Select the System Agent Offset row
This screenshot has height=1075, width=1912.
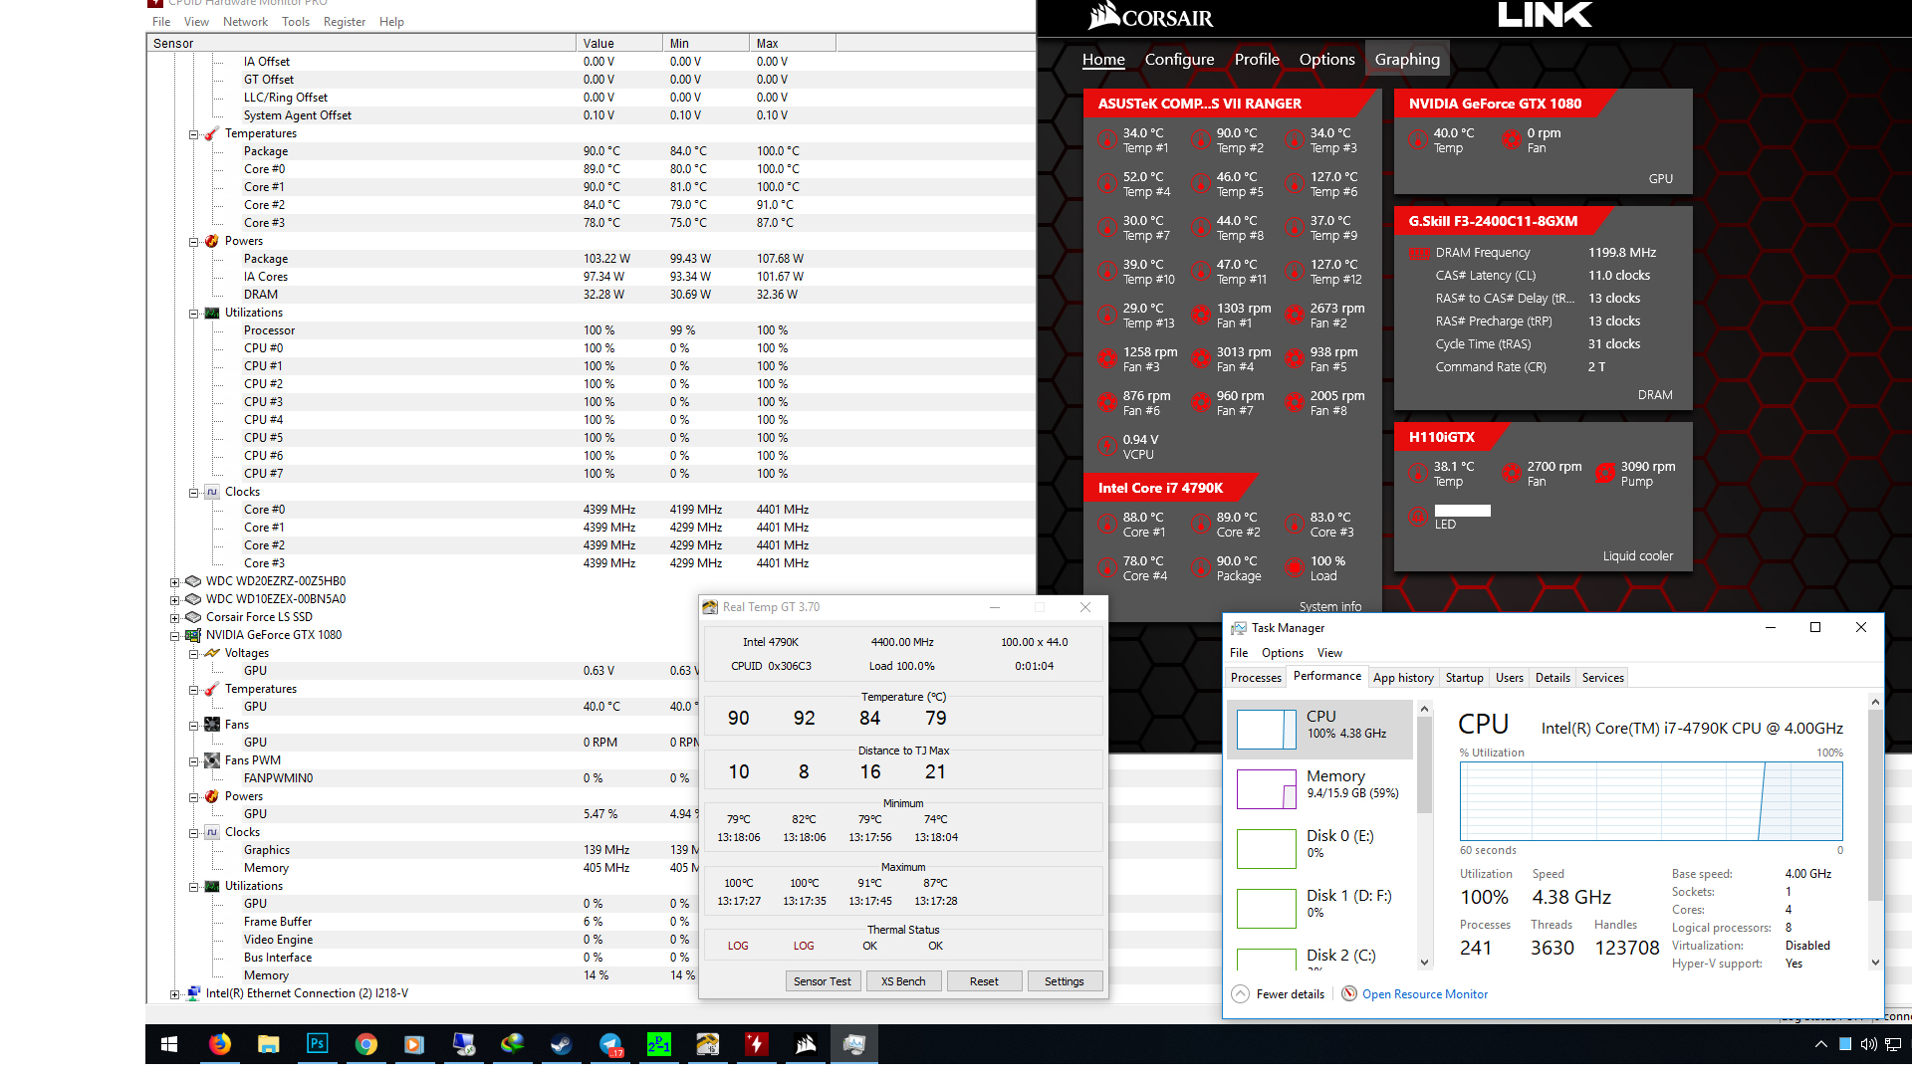pos(591,115)
